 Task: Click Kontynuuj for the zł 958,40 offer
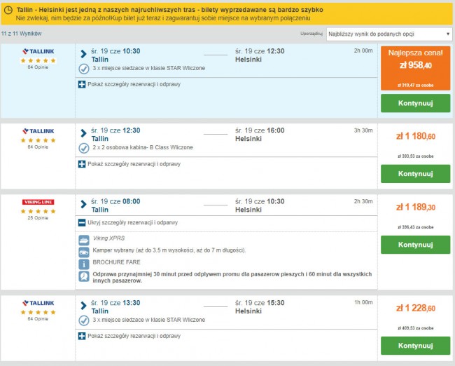pos(415,103)
